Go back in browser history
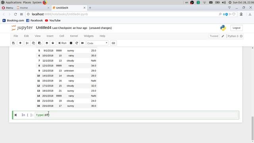 click(x=4, y=14)
